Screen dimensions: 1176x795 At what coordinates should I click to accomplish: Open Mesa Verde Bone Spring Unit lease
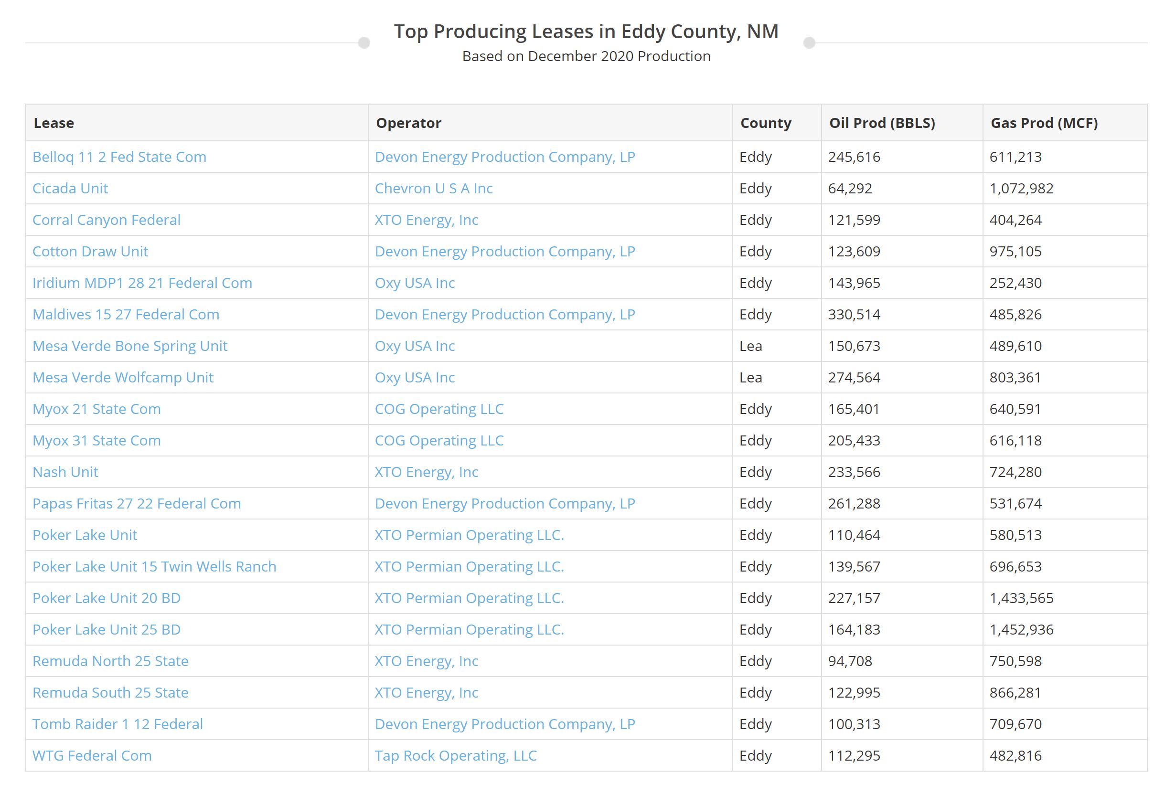click(x=130, y=346)
